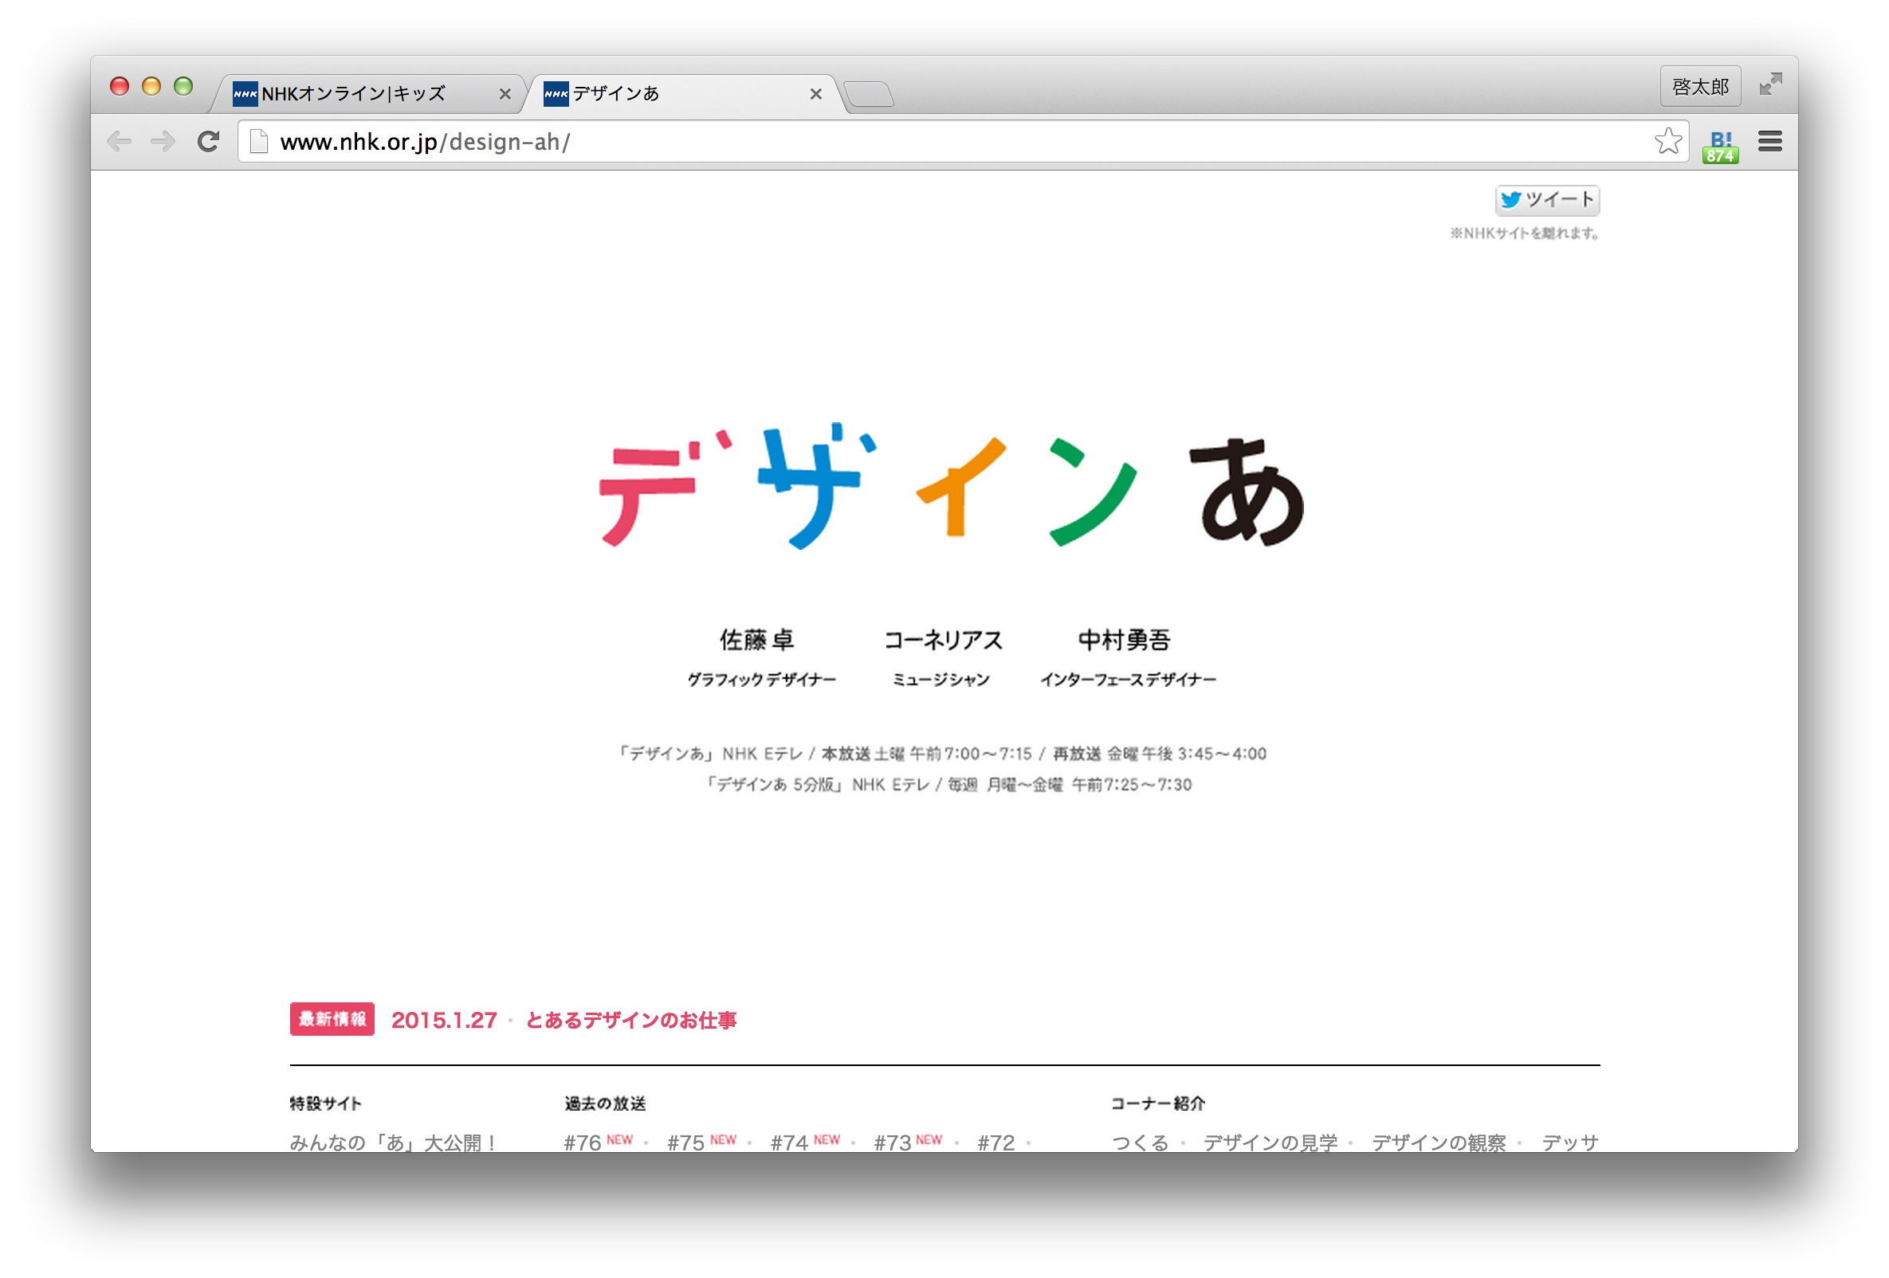This screenshot has width=1889, height=1278.
Task: Click the 本放送 土曜 午前7:00 schedule line
Action: pos(941,753)
